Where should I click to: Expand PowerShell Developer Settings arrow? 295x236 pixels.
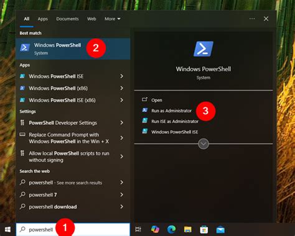point(122,122)
